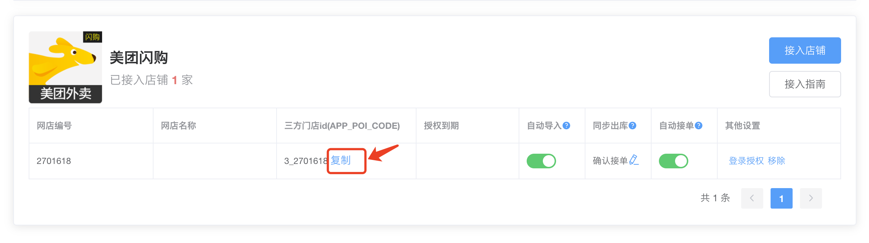The image size is (869, 243).
Task: Copy the store id via 复制
Action: pyautogui.click(x=340, y=160)
